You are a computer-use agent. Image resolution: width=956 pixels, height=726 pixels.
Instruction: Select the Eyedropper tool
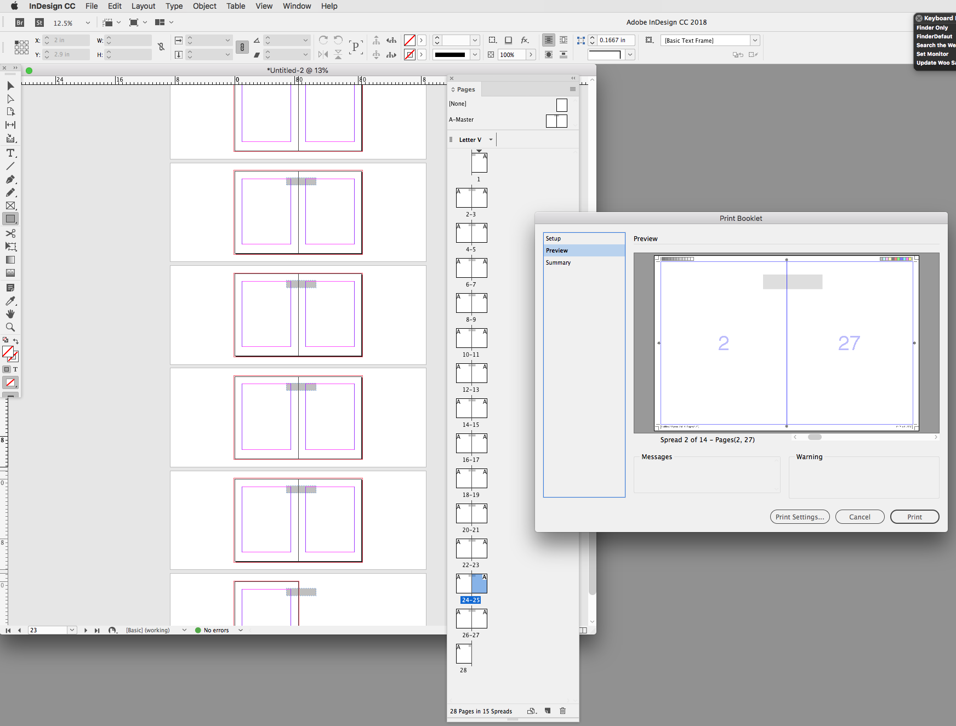point(10,301)
